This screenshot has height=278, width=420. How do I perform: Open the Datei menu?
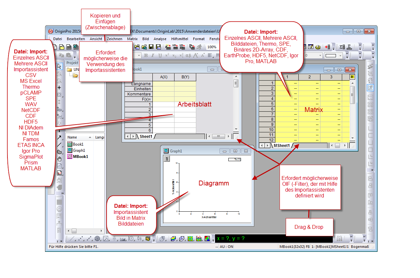coord(57,39)
